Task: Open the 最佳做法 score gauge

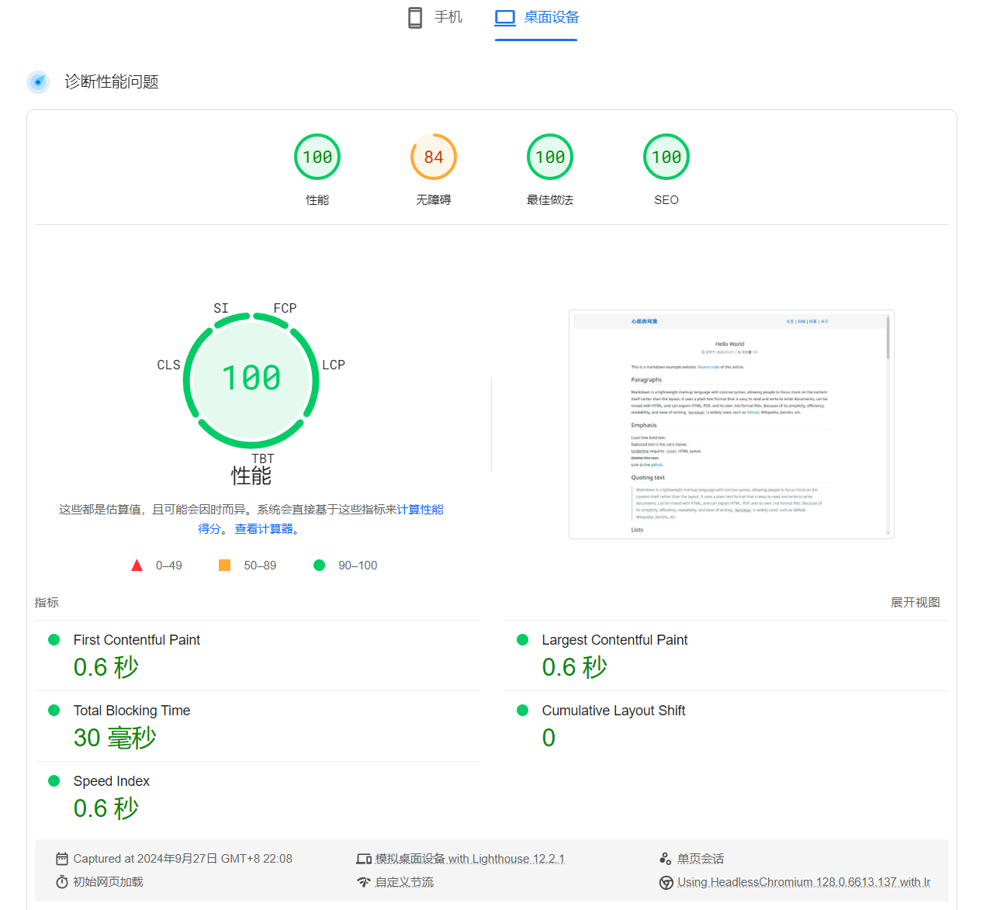Action: [550, 157]
